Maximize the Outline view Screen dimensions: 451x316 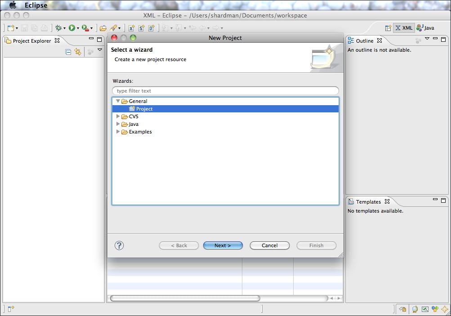[443, 40]
